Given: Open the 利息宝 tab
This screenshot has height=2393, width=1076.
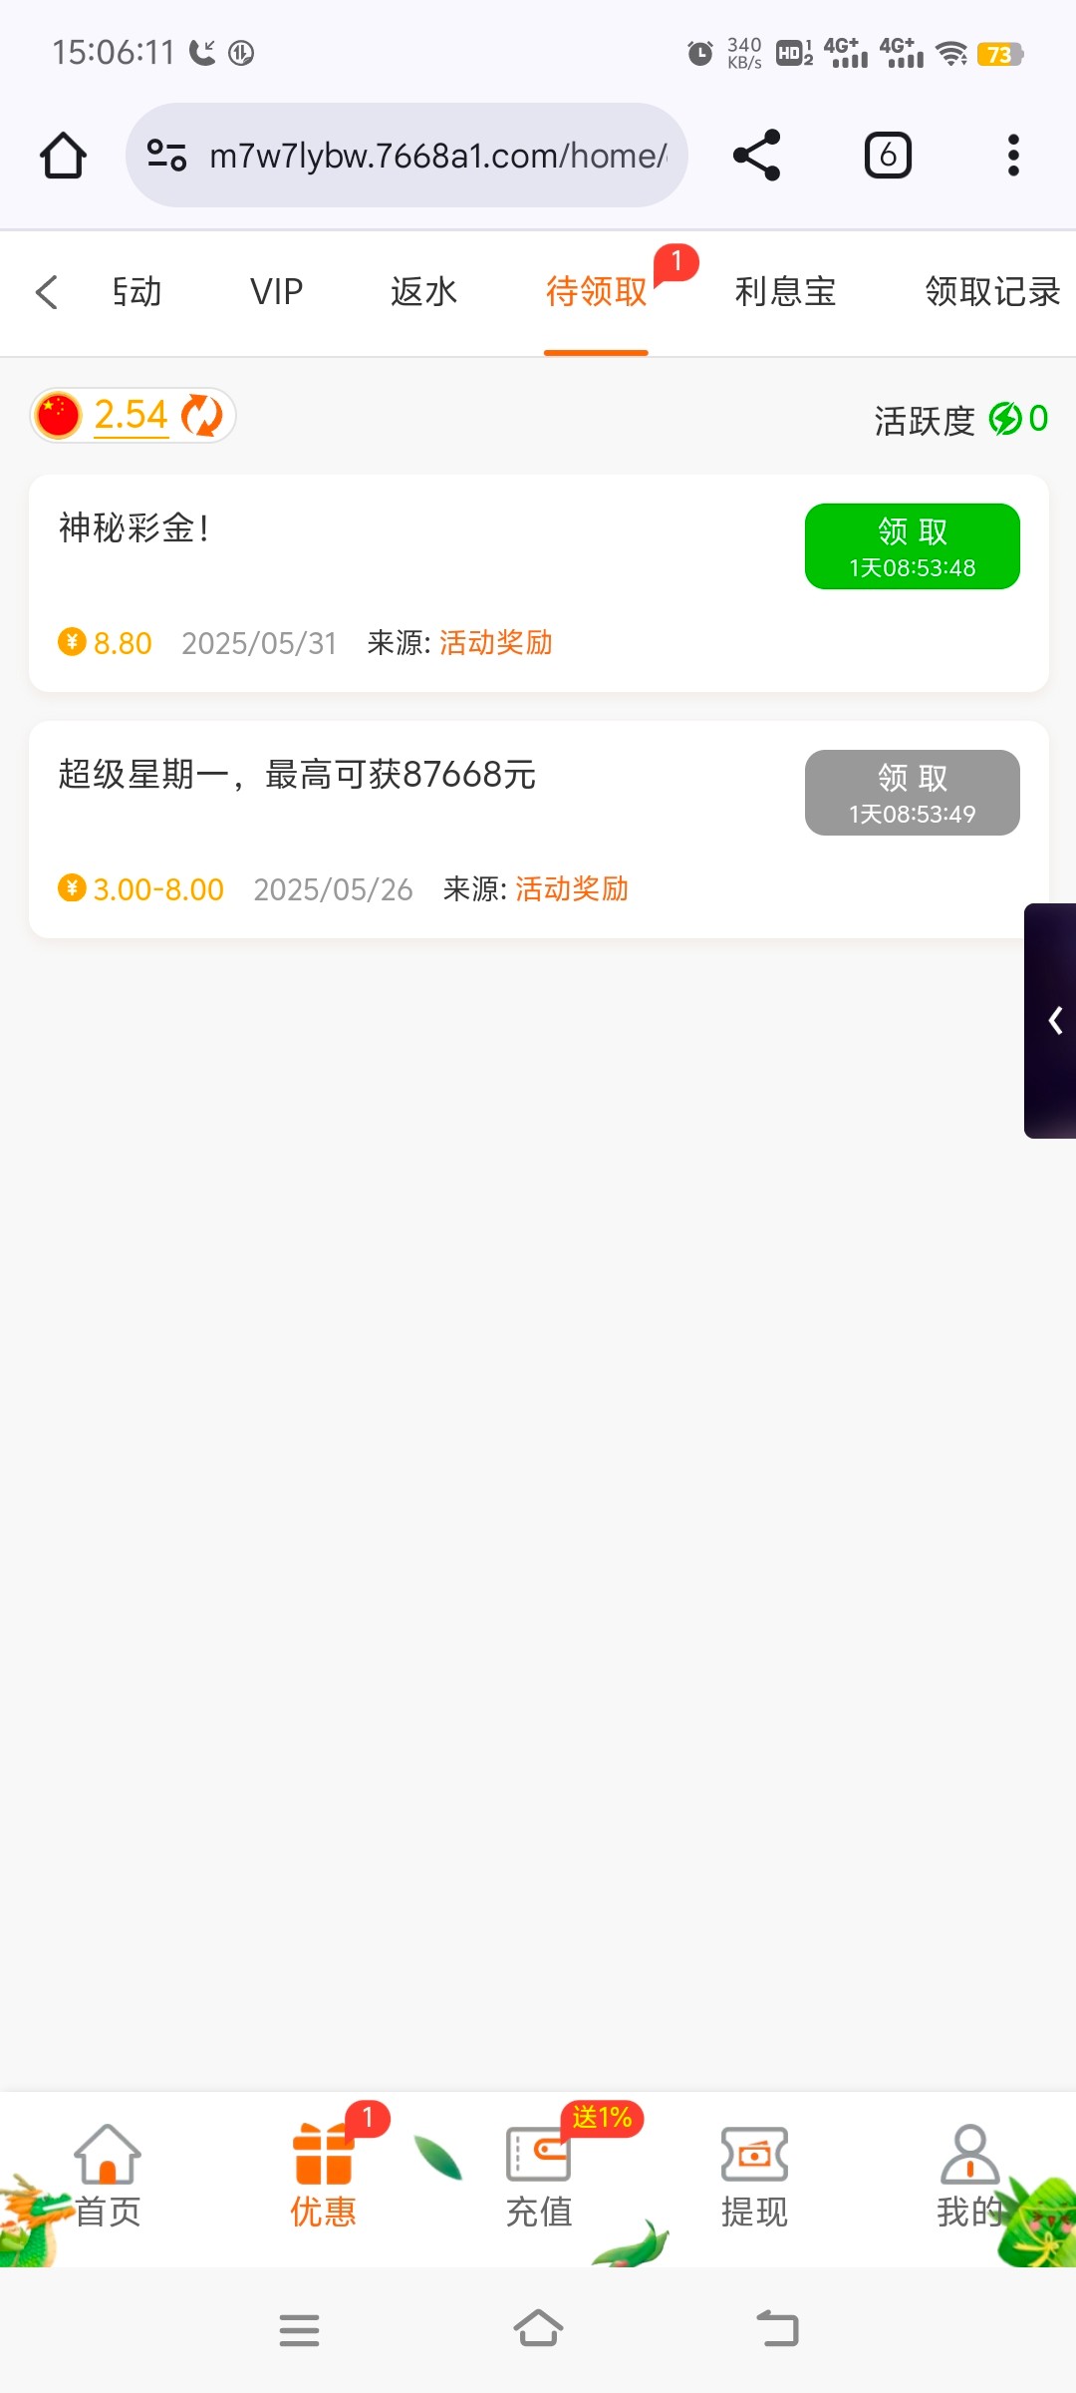Looking at the screenshot, I should (785, 292).
